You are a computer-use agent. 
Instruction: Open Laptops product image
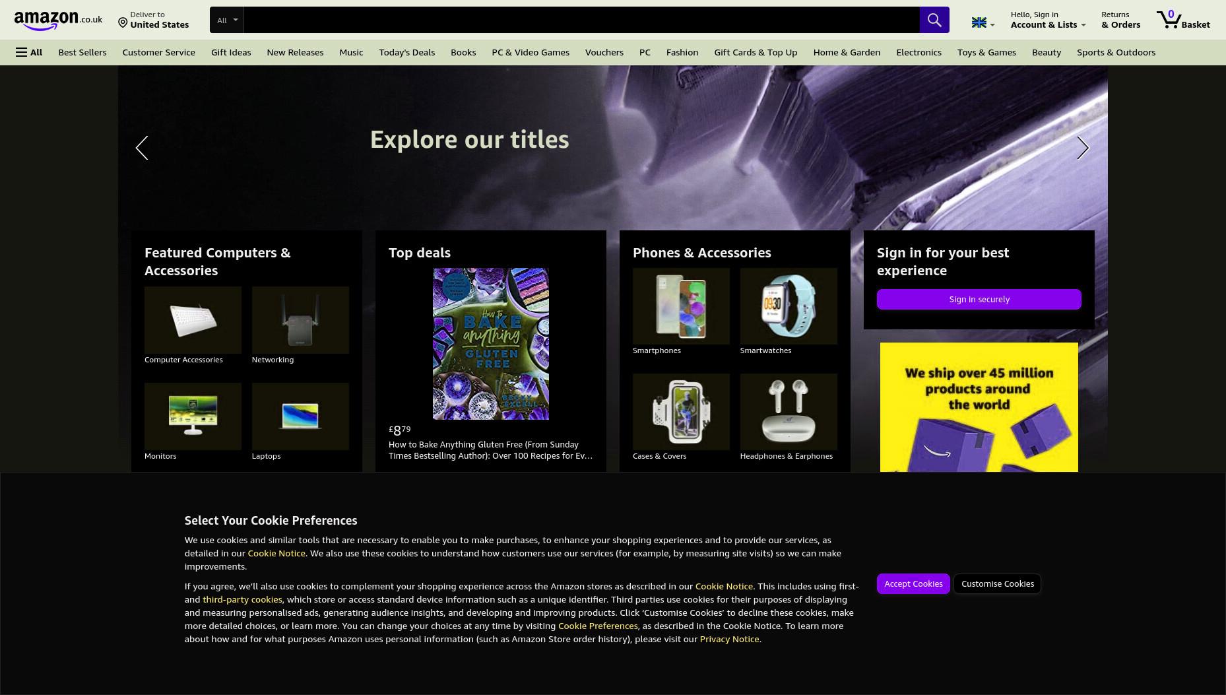click(300, 416)
